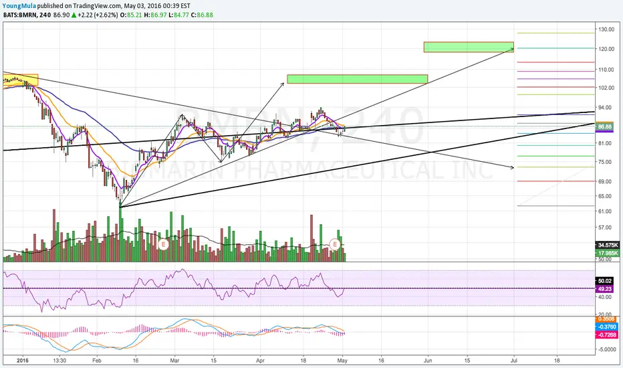This screenshot has width=623, height=368.
Task: Click the current price label 86.88 on the axis
Action: (x=605, y=126)
